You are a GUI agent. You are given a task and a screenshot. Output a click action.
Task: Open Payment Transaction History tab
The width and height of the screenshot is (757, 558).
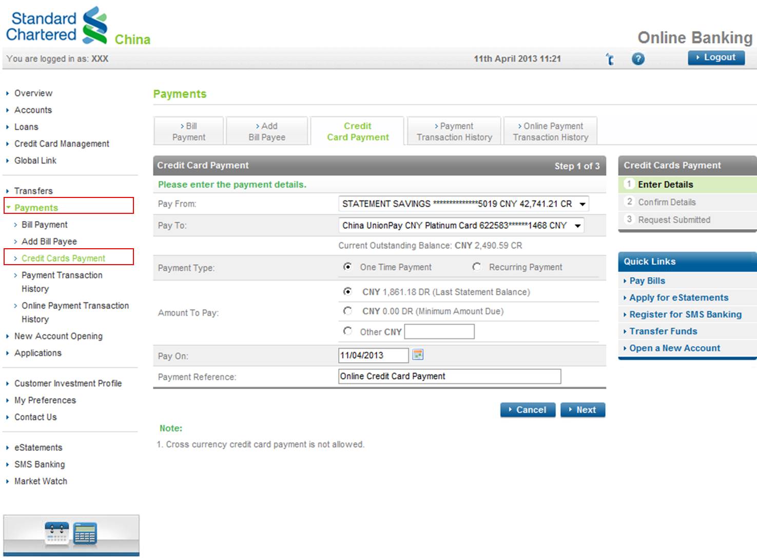coord(454,131)
